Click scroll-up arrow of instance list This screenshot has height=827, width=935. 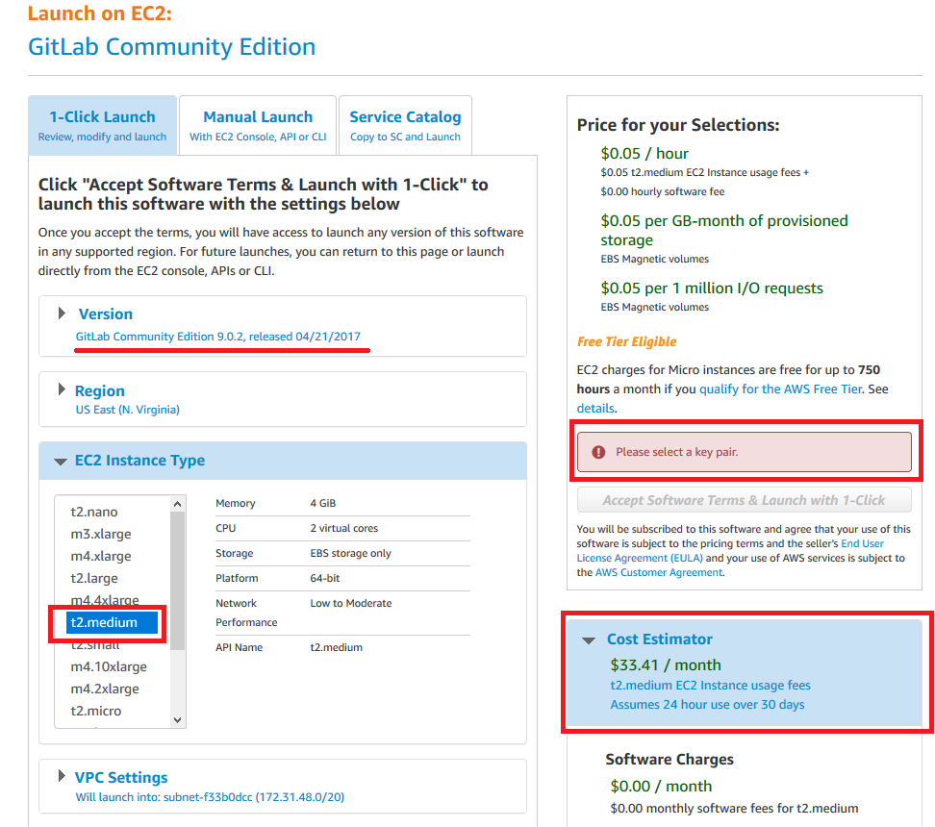177,504
